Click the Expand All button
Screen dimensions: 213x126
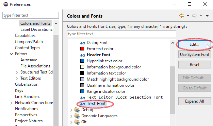point(195,101)
